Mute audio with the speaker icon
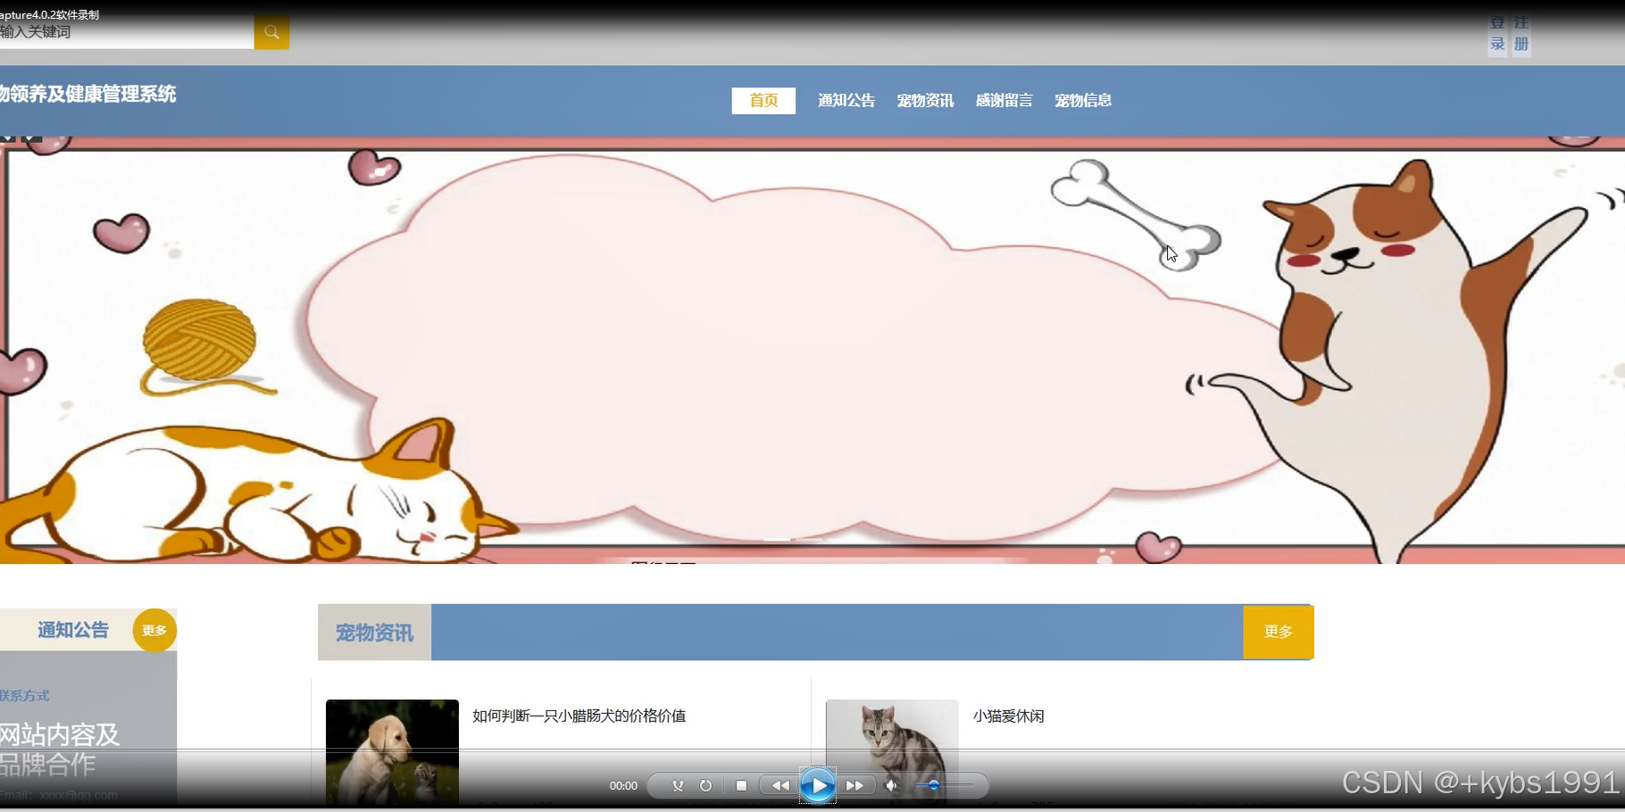 click(891, 786)
